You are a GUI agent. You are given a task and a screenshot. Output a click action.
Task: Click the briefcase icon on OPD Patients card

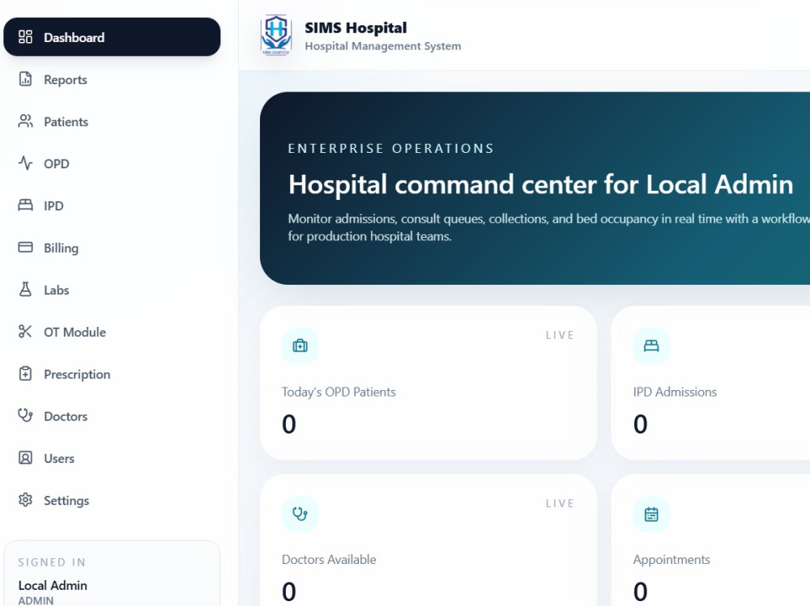[301, 345]
